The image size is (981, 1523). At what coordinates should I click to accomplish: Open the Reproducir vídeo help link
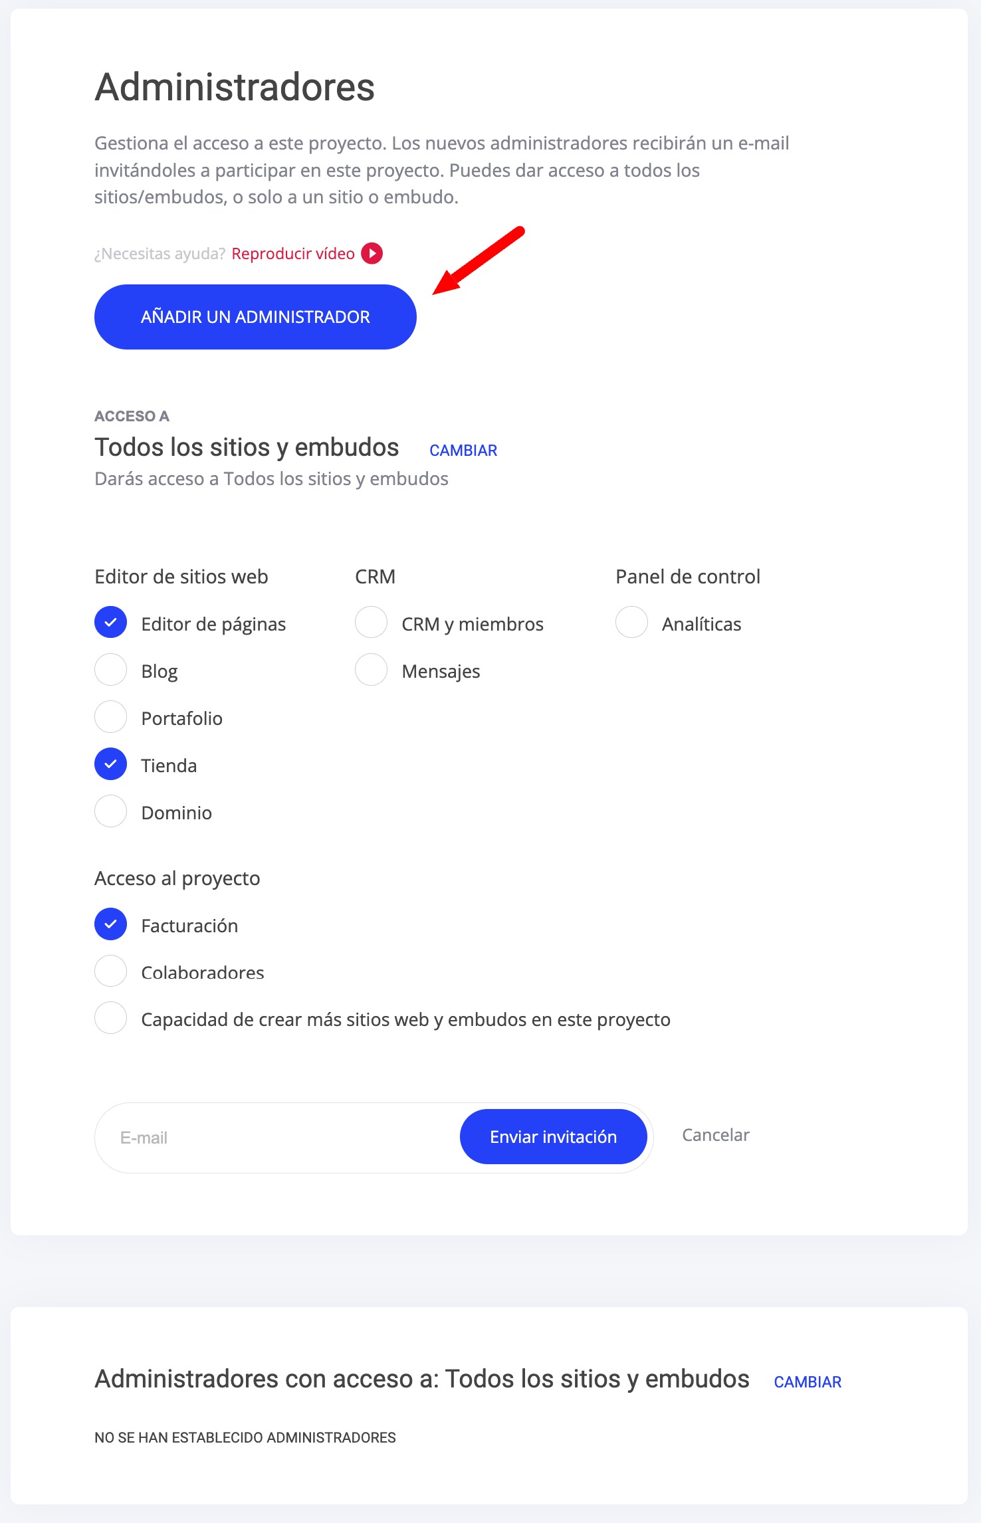(292, 254)
